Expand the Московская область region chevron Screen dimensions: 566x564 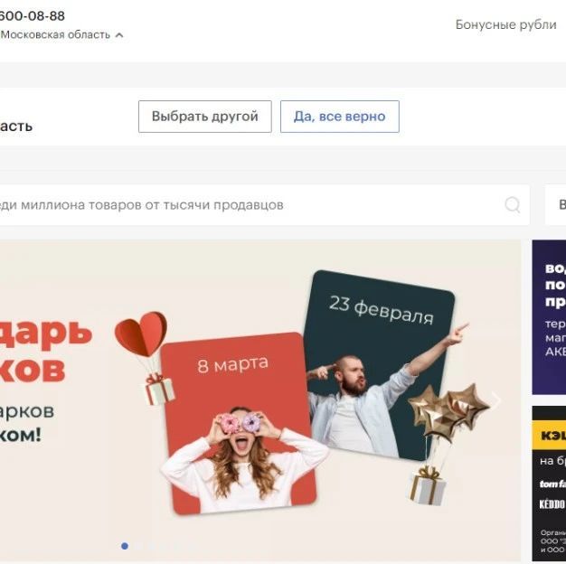[x=119, y=35]
